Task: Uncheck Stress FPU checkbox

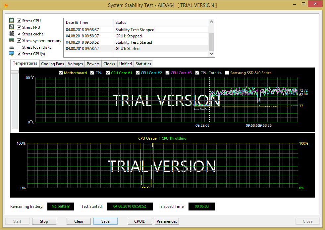Action: pyautogui.click(x=19, y=27)
